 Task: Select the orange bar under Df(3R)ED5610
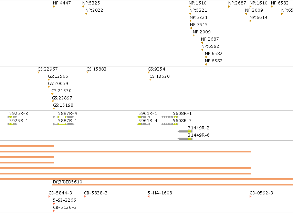pyautogui.click(x=172, y=185)
